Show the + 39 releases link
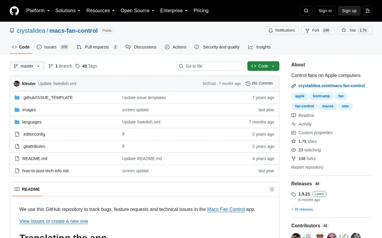The width and height of the screenshot is (382, 238). 302,209
